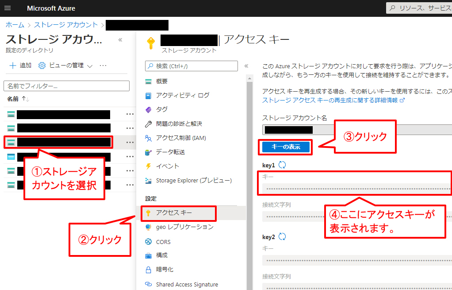The height and width of the screenshot is (290, 452).
Task: Click the Storage Explorer (プレビュー) icon
Action: pyautogui.click(x=149, y=181)
